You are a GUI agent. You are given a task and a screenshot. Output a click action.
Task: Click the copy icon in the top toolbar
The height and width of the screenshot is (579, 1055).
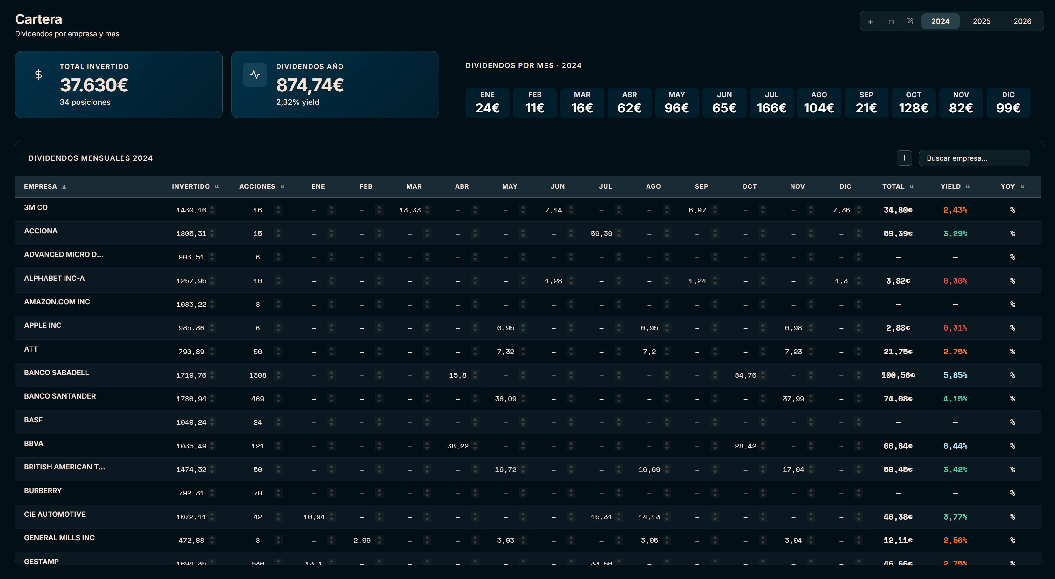point(890,21)
